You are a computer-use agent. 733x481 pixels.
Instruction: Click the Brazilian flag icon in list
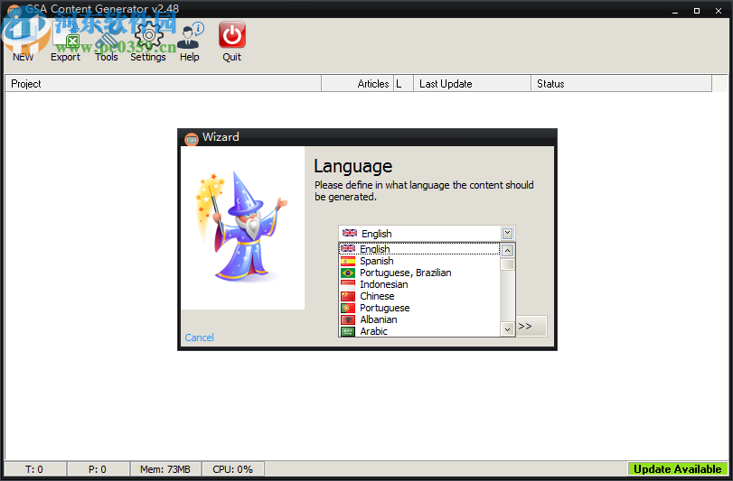(348, 273)
